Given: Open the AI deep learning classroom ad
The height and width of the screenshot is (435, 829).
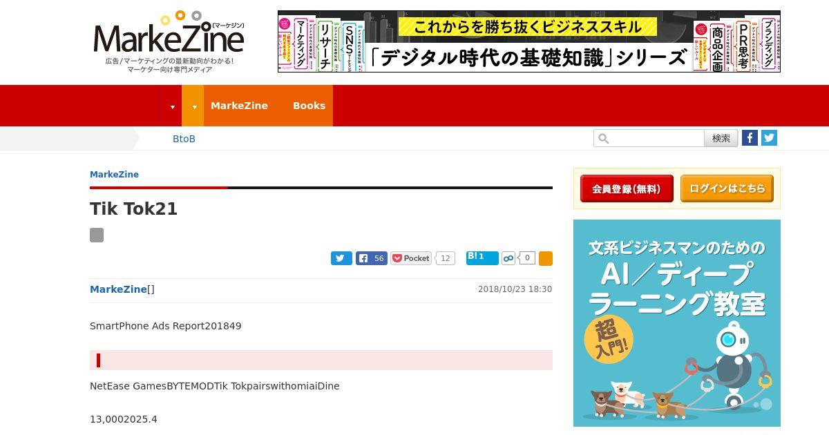Looking at the screenshot, I should 677,323.
